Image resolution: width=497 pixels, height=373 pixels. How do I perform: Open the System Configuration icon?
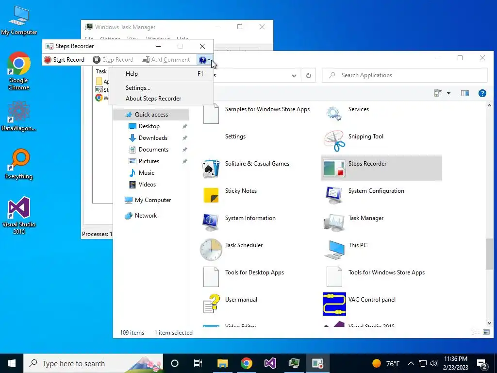(x=334, y=195)
